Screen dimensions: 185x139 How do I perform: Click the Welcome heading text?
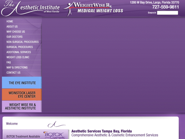[x=12, y=124]
